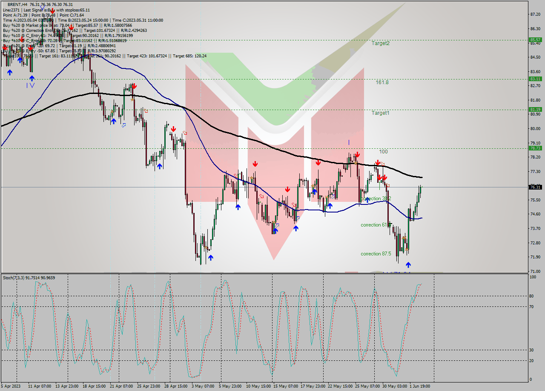
Task: Click the blue up-arrow below the 3 May low
Action: coord(210,257)
